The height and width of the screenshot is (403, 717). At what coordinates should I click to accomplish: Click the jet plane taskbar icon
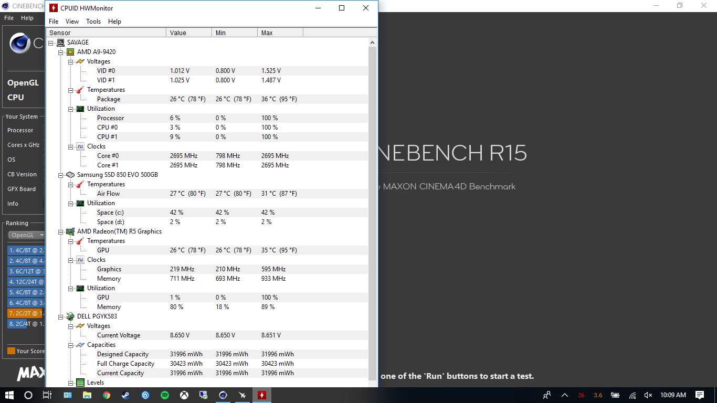pos(242,395)
